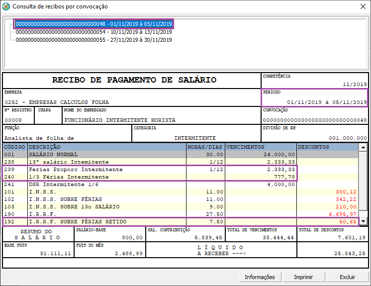Click the 6.695,97 desconto value
The image size is (371, 286).
click(x=343, y=214)
